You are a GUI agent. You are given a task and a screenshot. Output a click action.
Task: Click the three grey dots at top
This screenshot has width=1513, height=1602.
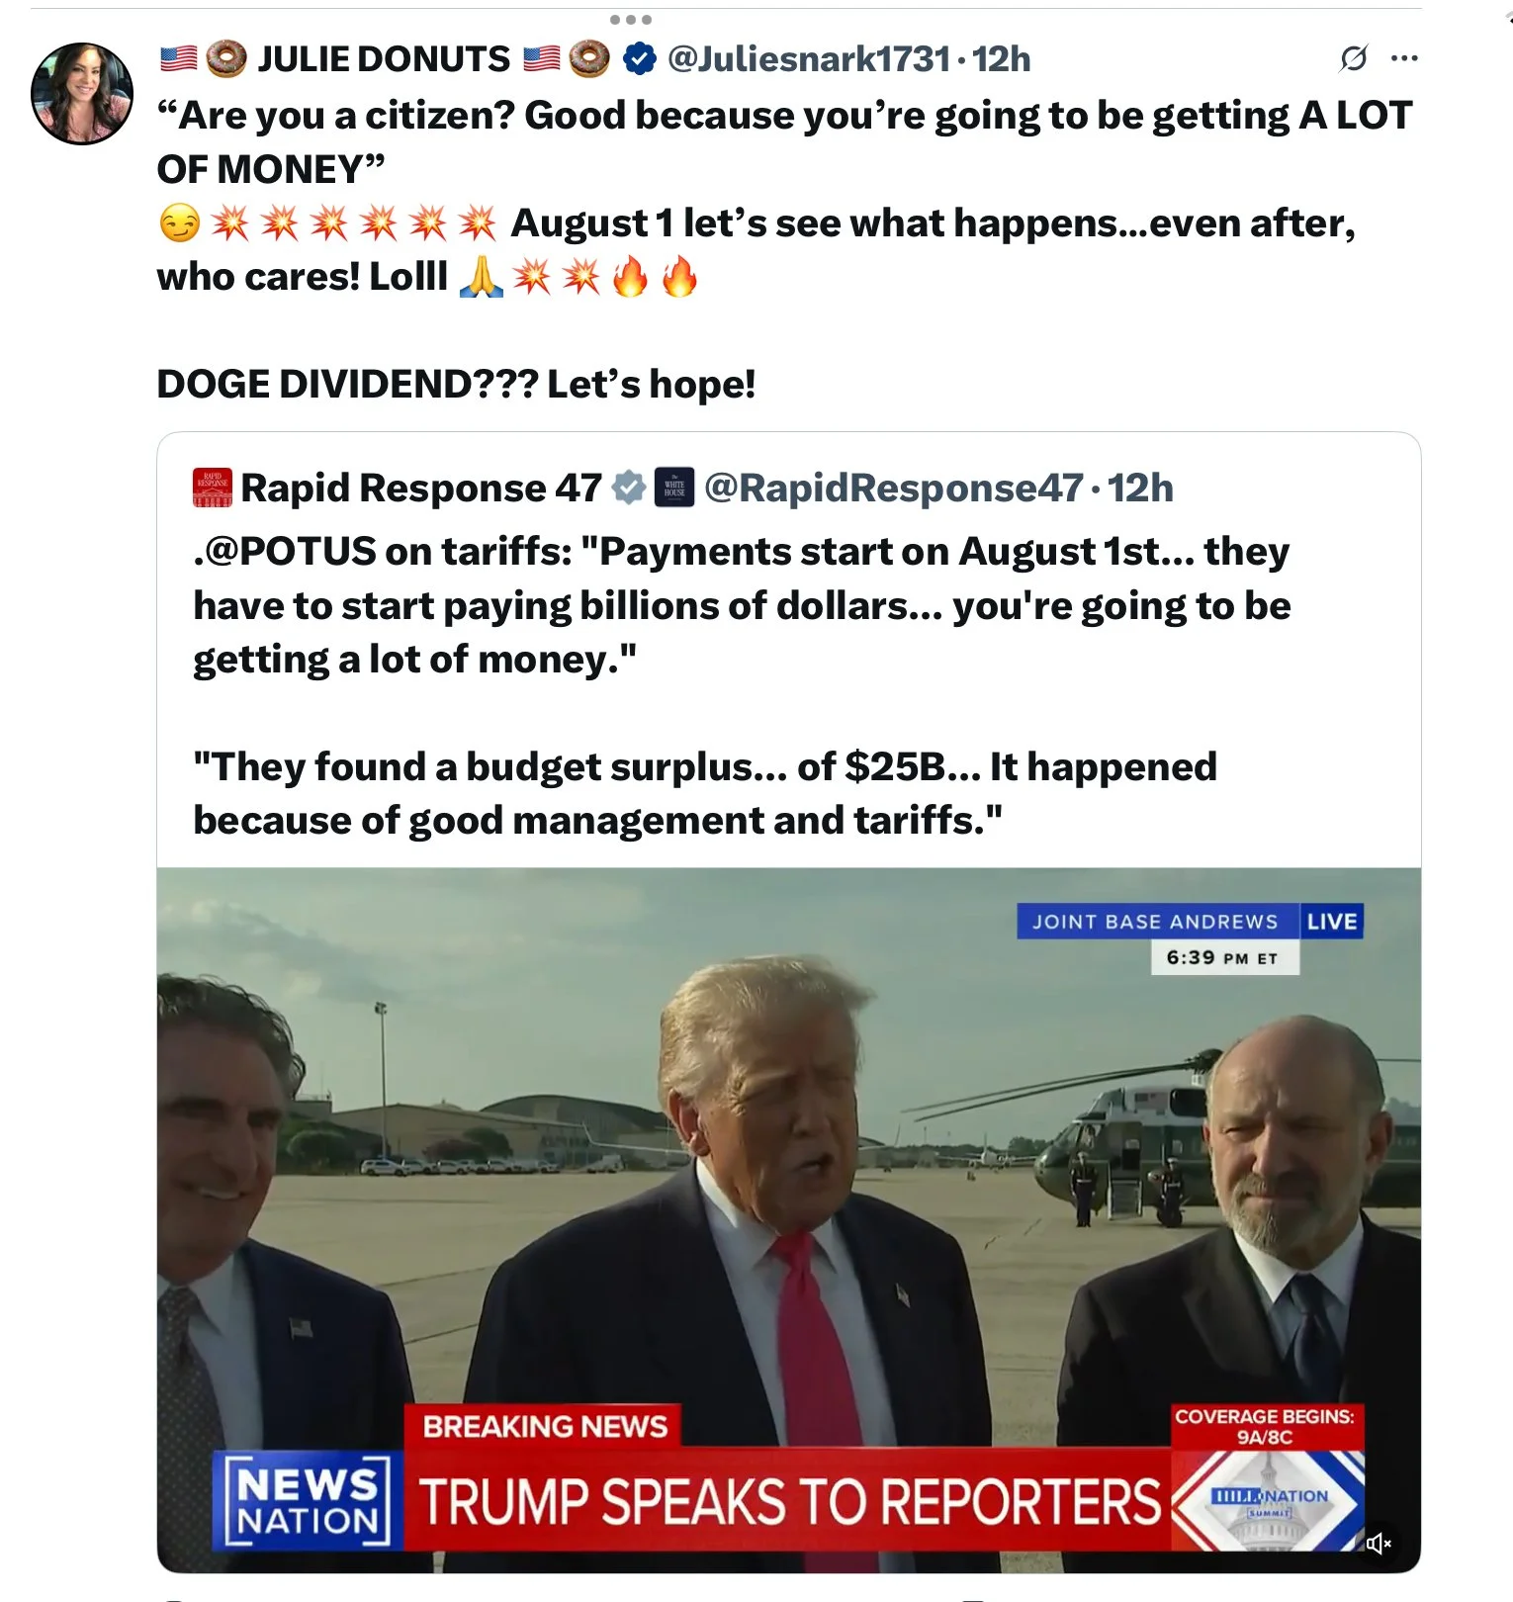point(631,20)
